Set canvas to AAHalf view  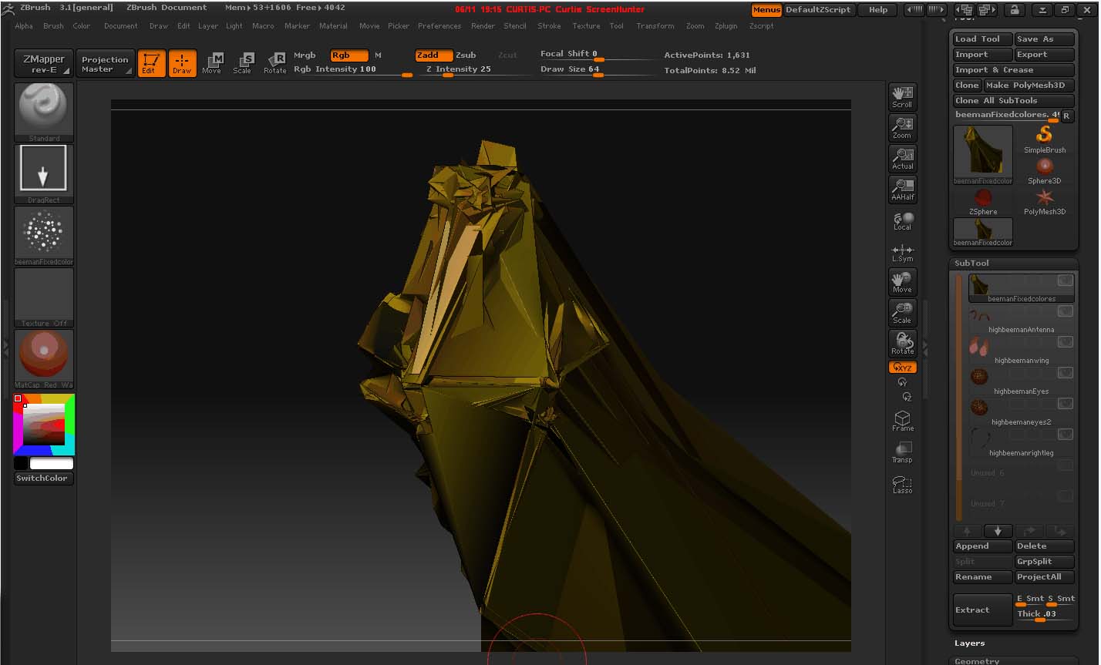[x=902, y=189]
